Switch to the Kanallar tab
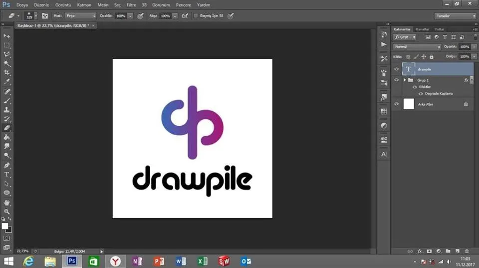Image resolution: width=479 pixels, height=268 pixels. click(423, 29)
